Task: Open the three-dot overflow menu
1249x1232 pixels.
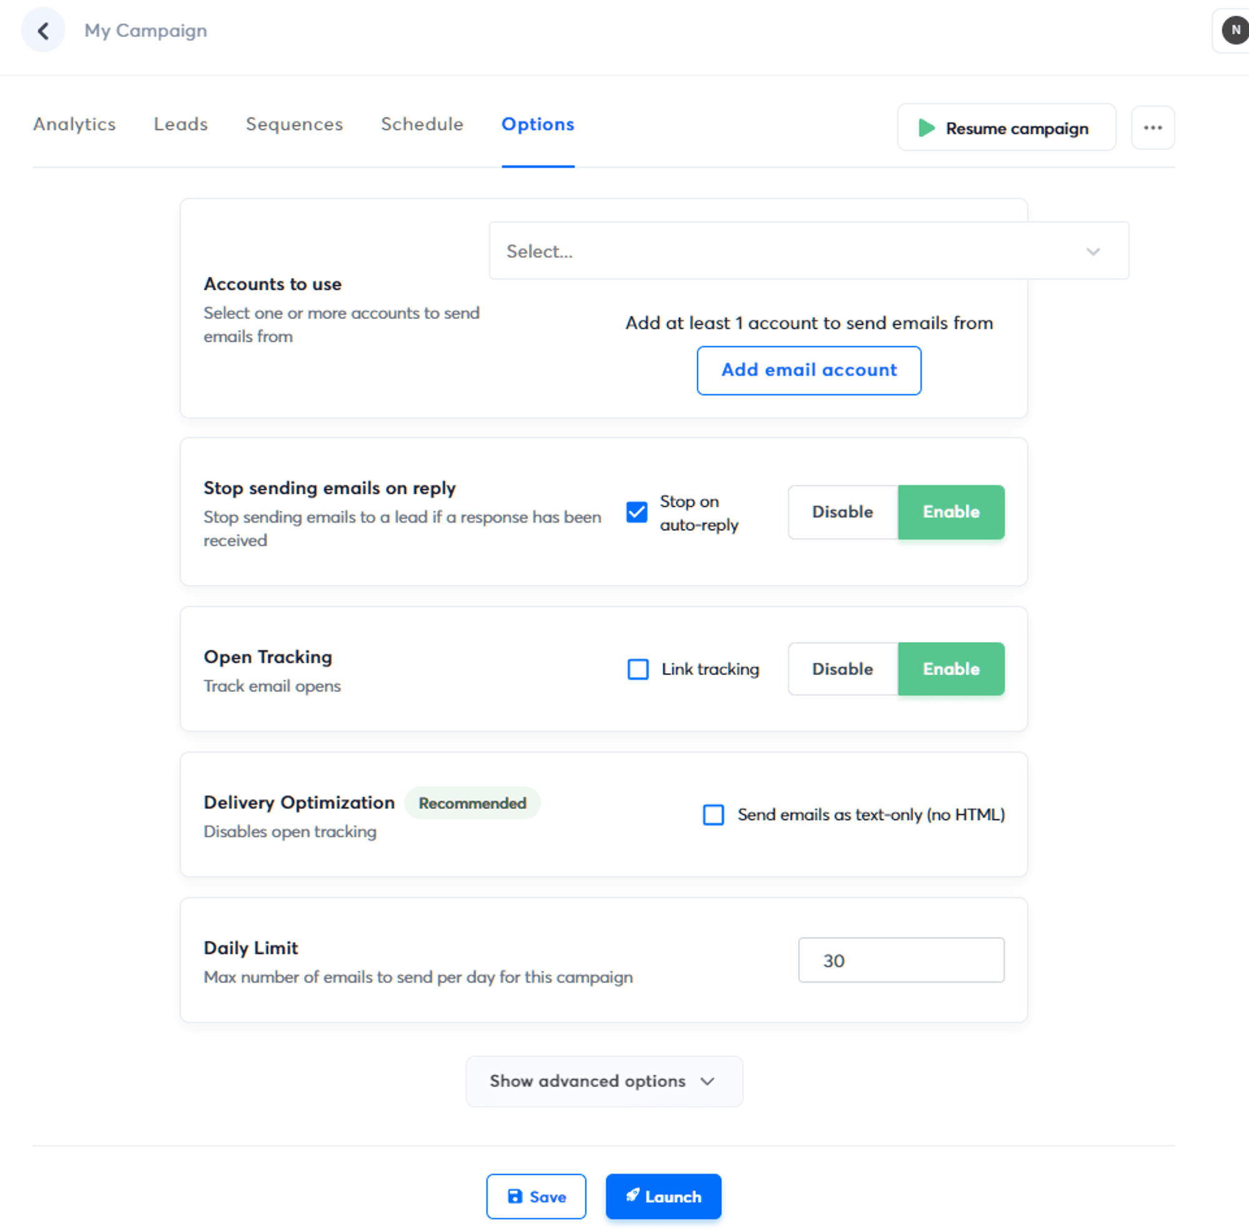Action: tap(1153, 127)
